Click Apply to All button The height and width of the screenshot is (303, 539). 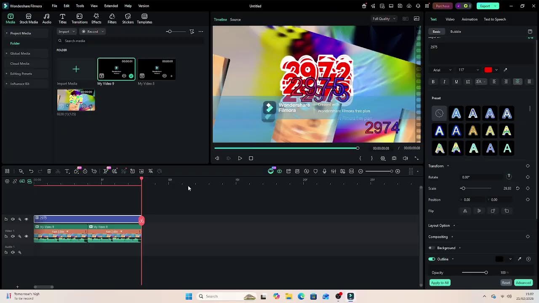(440, 283)
